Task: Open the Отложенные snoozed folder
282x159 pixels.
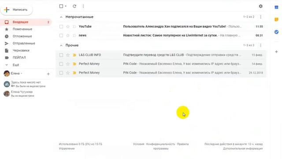Action: tap(22, 36)
